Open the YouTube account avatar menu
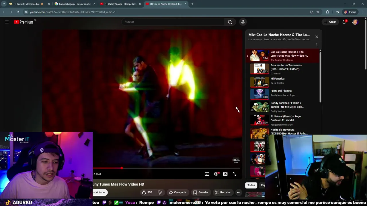Viewport: 367px width, 206px height. (x=355, y=22)
